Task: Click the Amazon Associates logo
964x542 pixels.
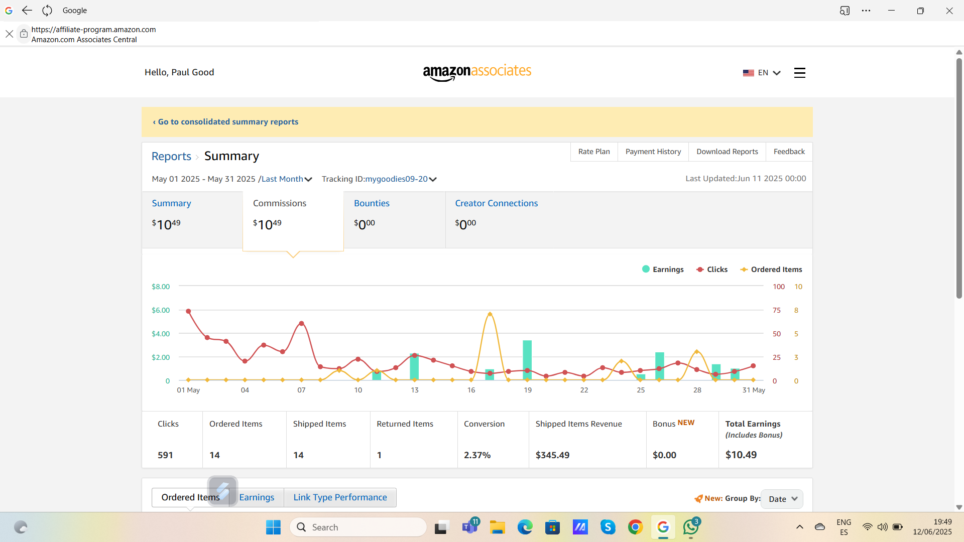Action: pos(477,72)
